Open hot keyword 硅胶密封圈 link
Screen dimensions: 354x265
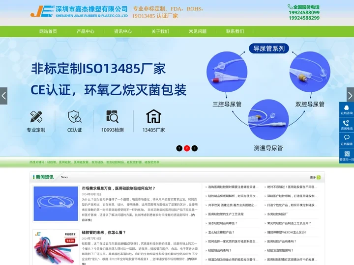pos(134,162)
